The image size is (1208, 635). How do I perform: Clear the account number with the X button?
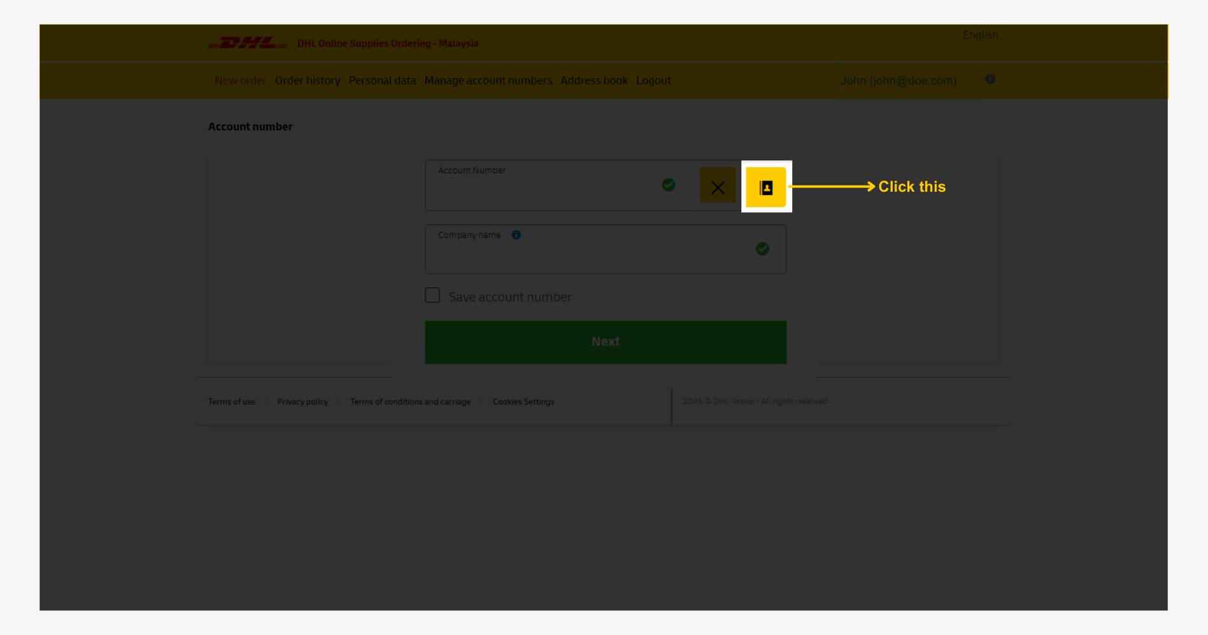(x=718, y=185)
